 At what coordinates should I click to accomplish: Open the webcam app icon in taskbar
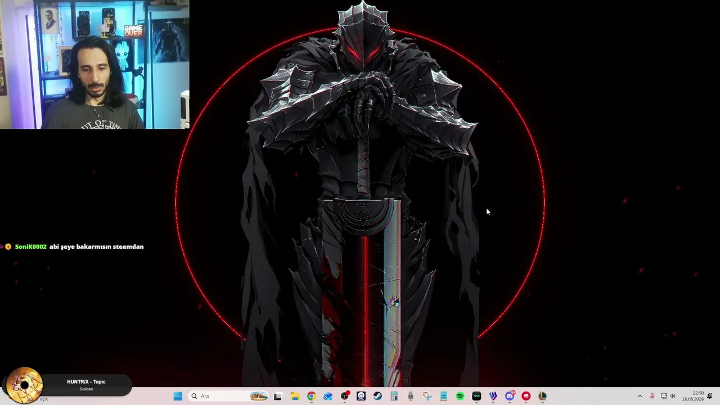[x=361, y=396]
